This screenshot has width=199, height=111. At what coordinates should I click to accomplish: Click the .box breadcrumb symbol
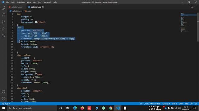28,11
